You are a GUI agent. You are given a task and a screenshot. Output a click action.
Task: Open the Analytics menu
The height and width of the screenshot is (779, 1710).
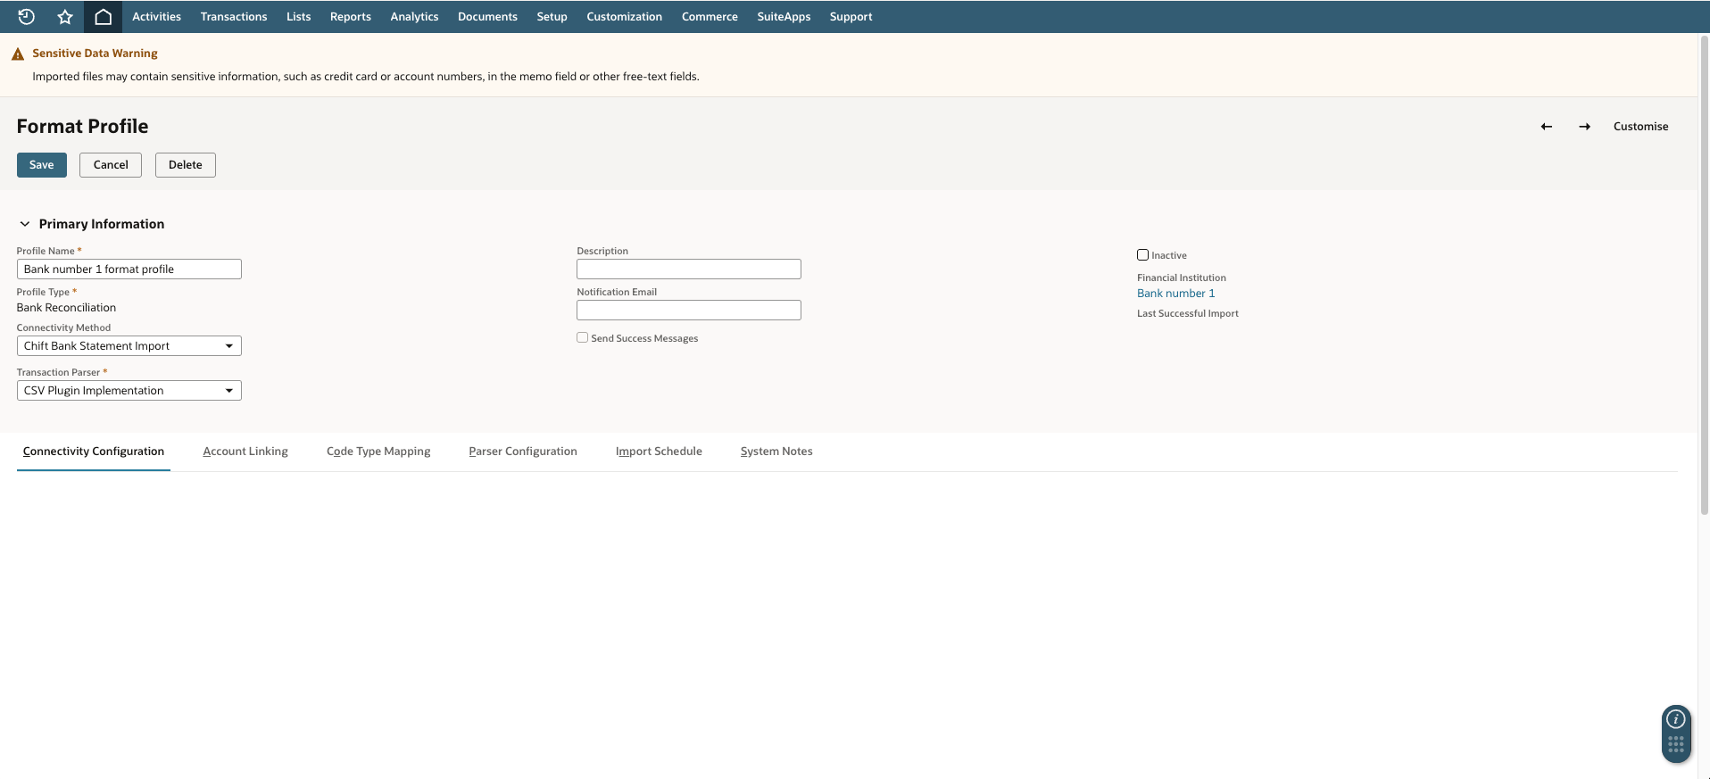414,16
